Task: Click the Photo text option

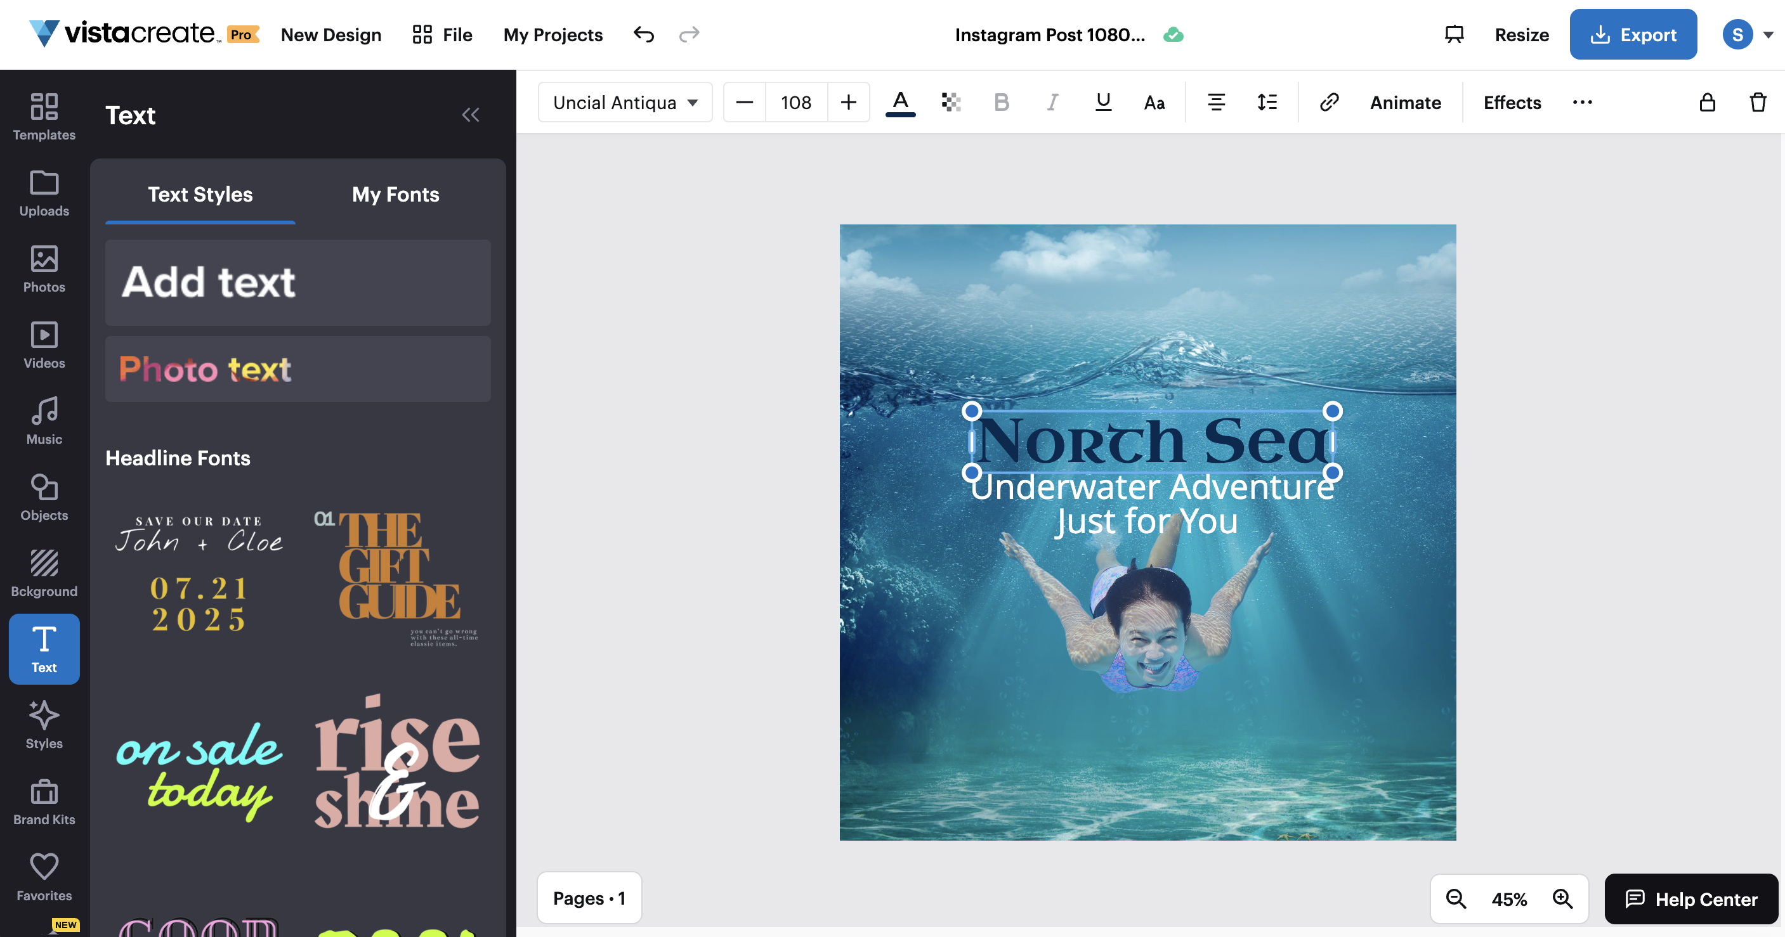Action: 298,369
